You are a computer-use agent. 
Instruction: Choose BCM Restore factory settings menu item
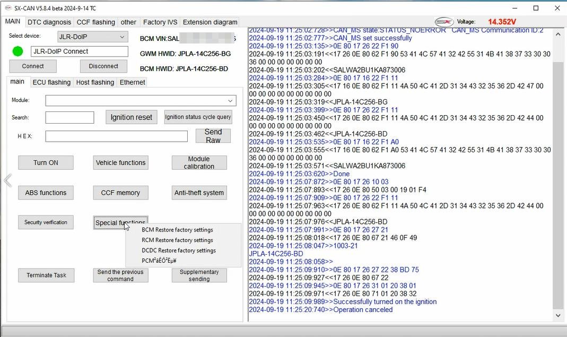(x=177, y=230)
